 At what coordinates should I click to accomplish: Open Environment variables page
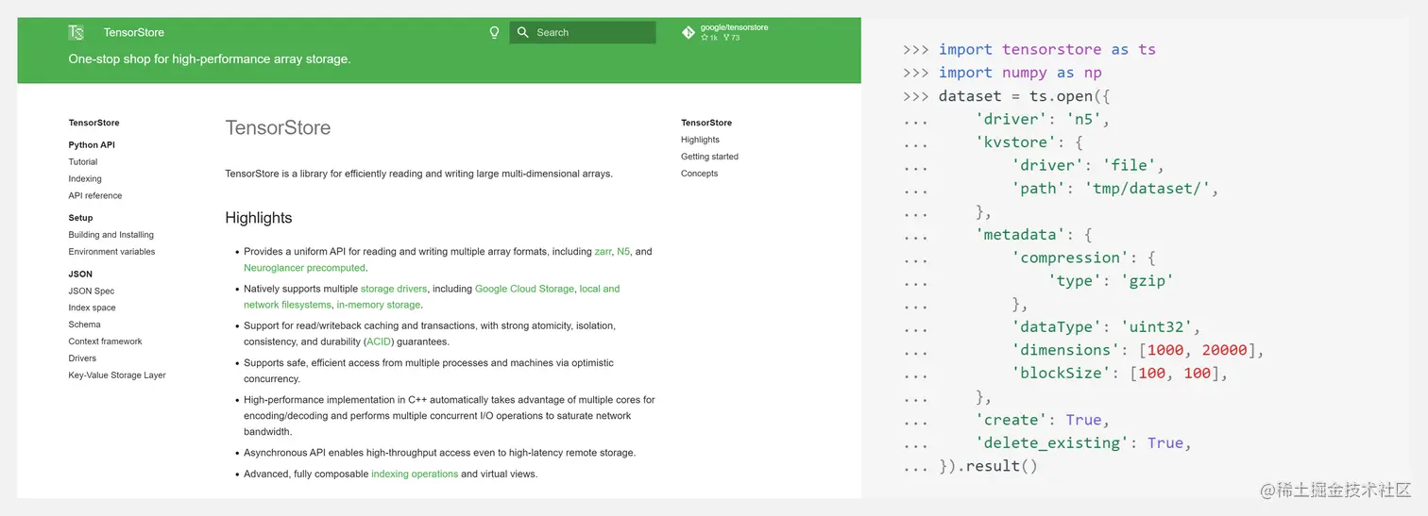click(x=112, y=252)
